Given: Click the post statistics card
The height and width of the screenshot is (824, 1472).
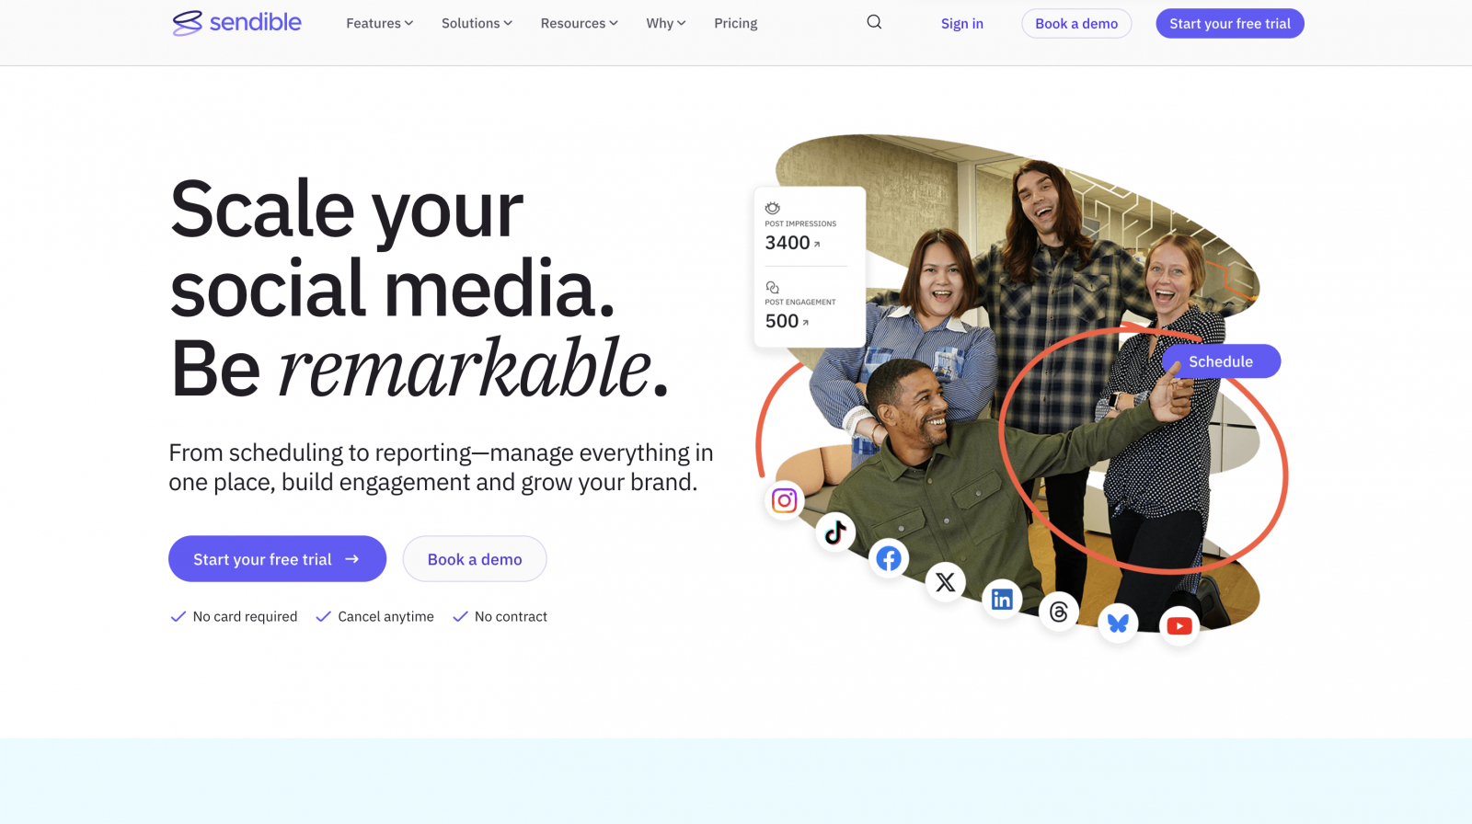Looking at the screenshot, I should pyautogui.click(x=810, y=267).
